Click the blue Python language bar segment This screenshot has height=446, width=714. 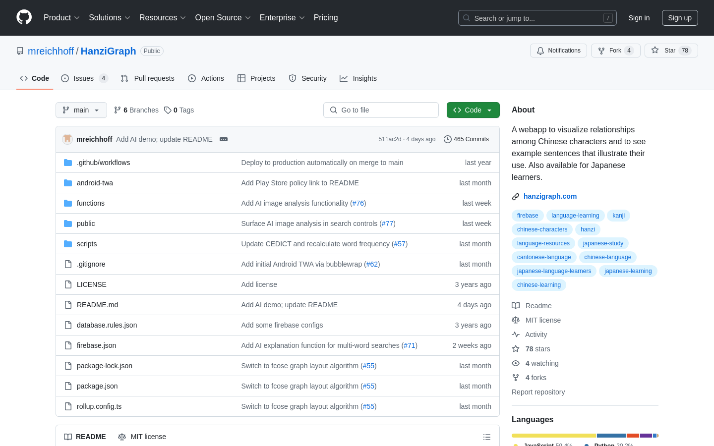tap(611, 436)
